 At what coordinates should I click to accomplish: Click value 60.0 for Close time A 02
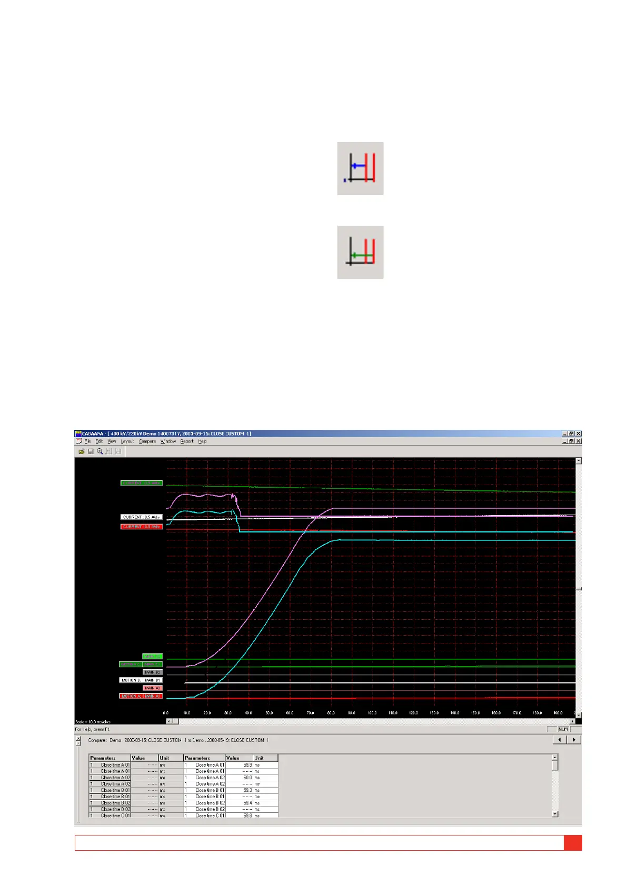(x=239, y=778)
